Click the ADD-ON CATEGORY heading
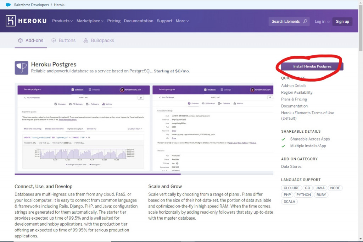Screen dimensions: 363x242 [x=299, y=159]
